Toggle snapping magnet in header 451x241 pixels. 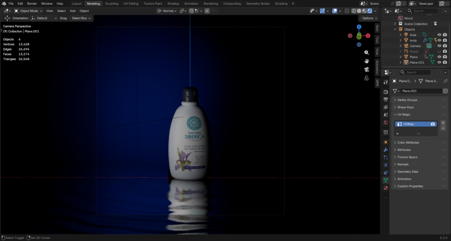[x=191, y=11]
